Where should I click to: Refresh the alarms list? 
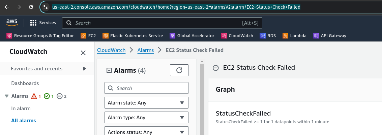pyautogui.click(x=179, y=70)
